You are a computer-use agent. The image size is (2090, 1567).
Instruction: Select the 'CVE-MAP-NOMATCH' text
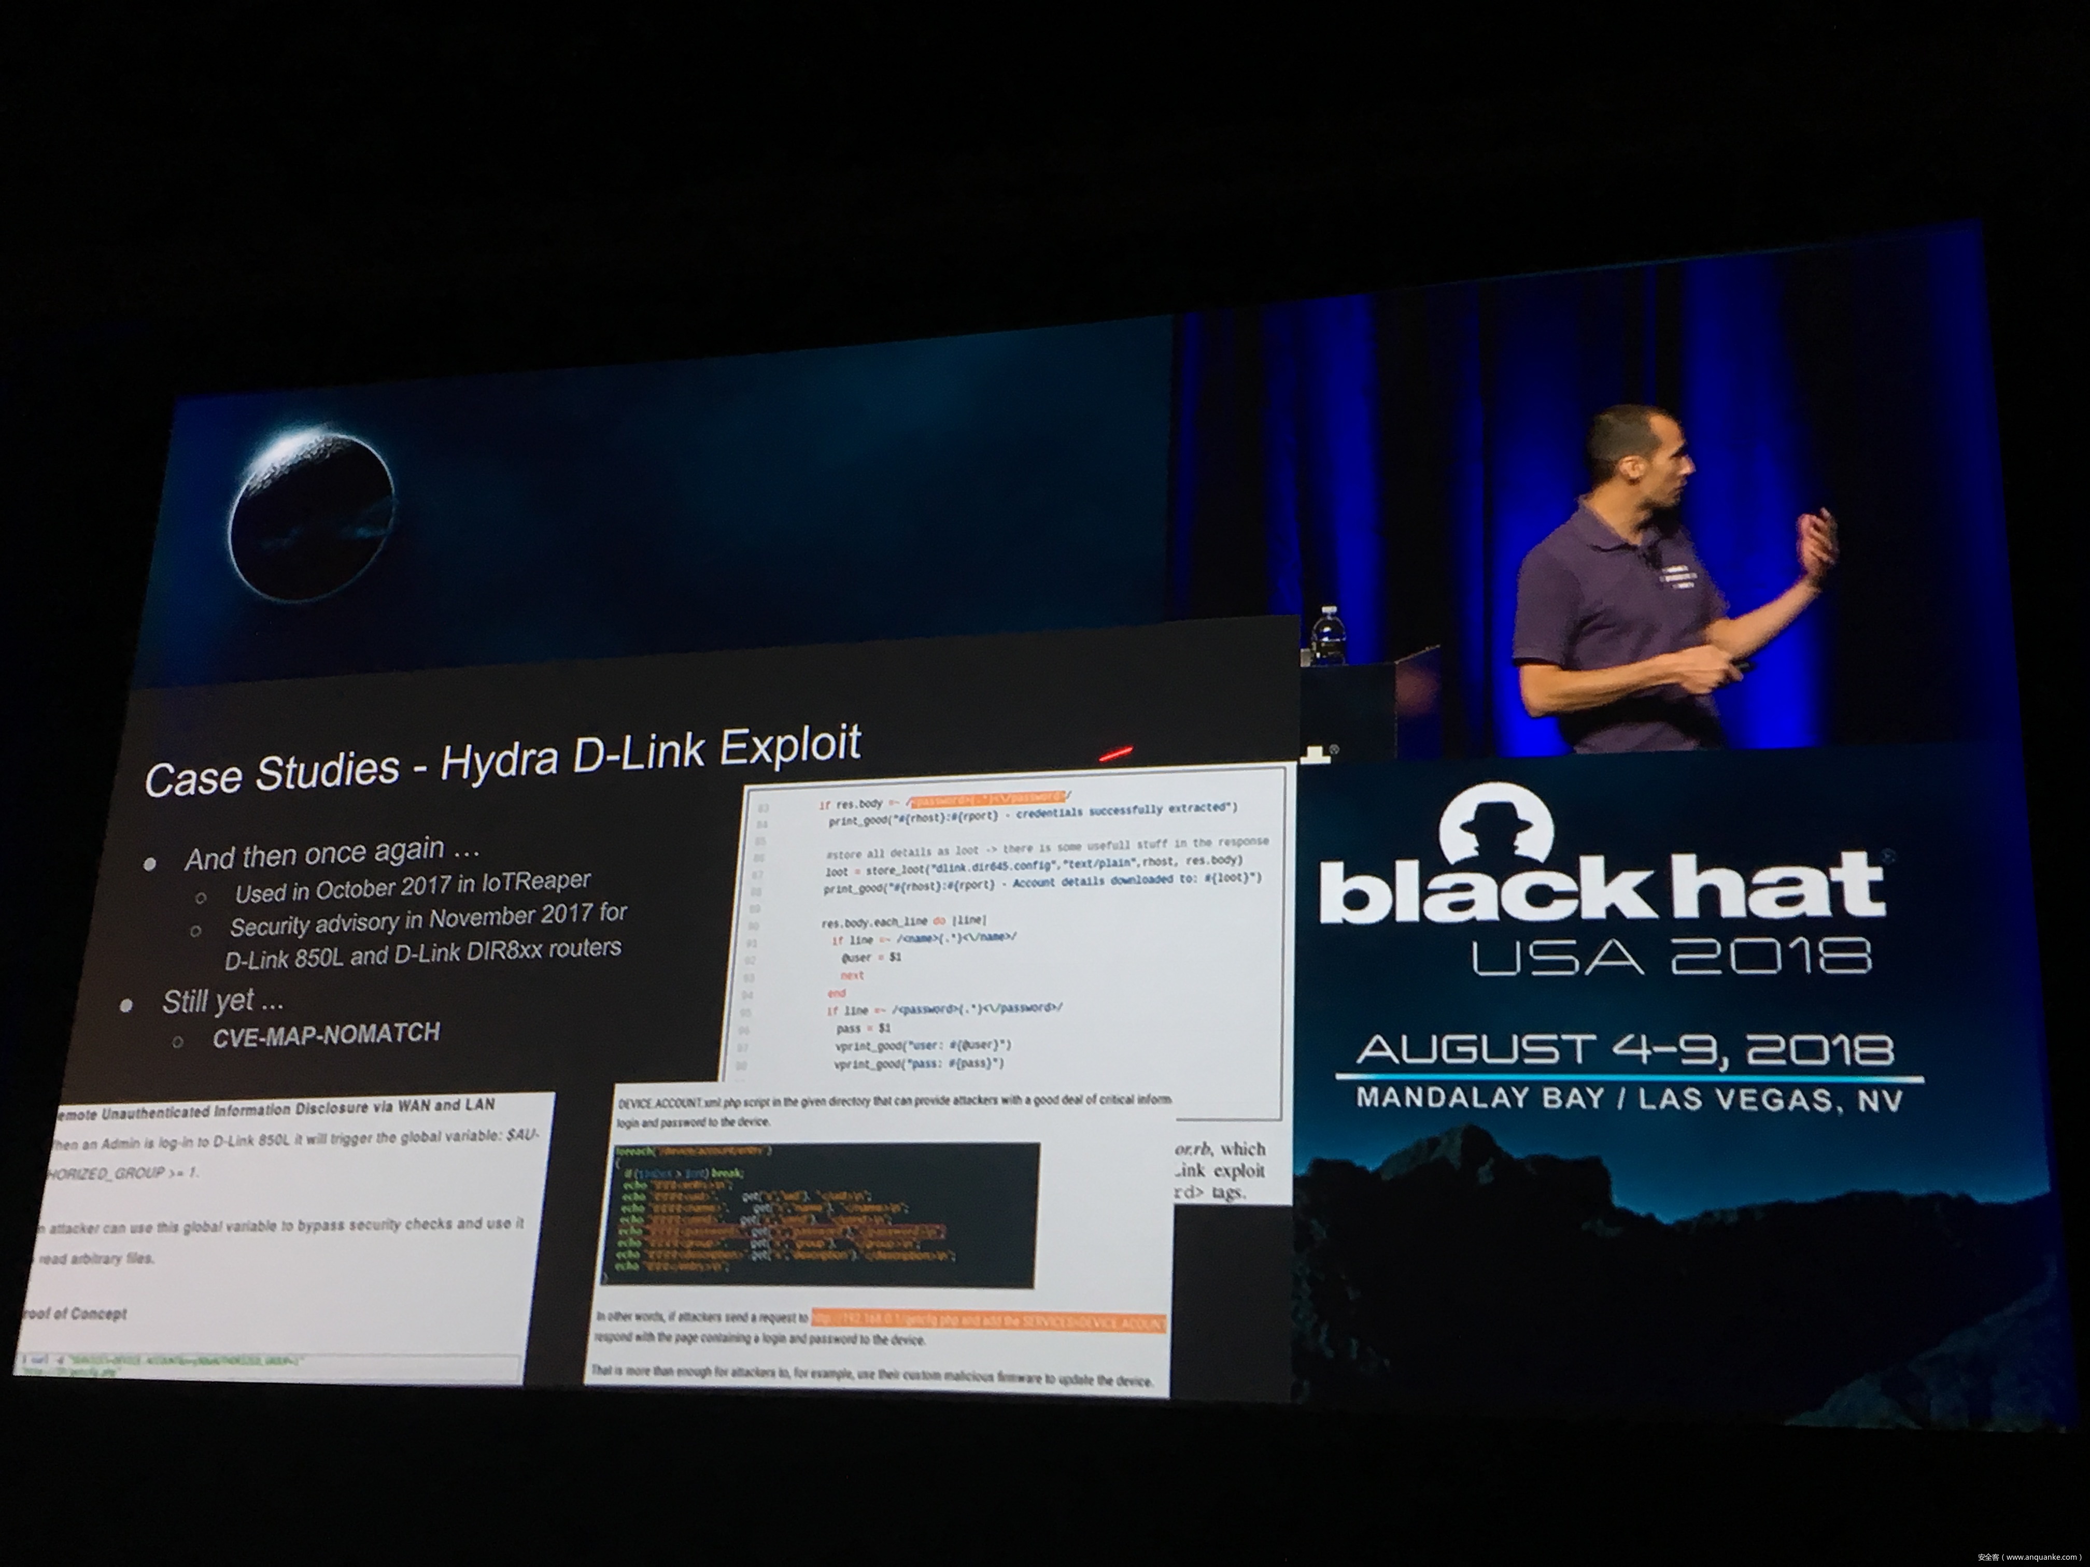pos(326,1034)
